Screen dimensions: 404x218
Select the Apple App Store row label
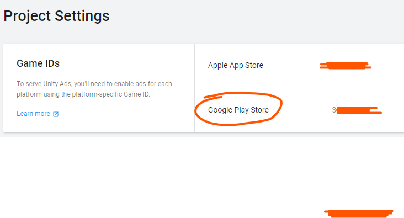click(236, 66)
